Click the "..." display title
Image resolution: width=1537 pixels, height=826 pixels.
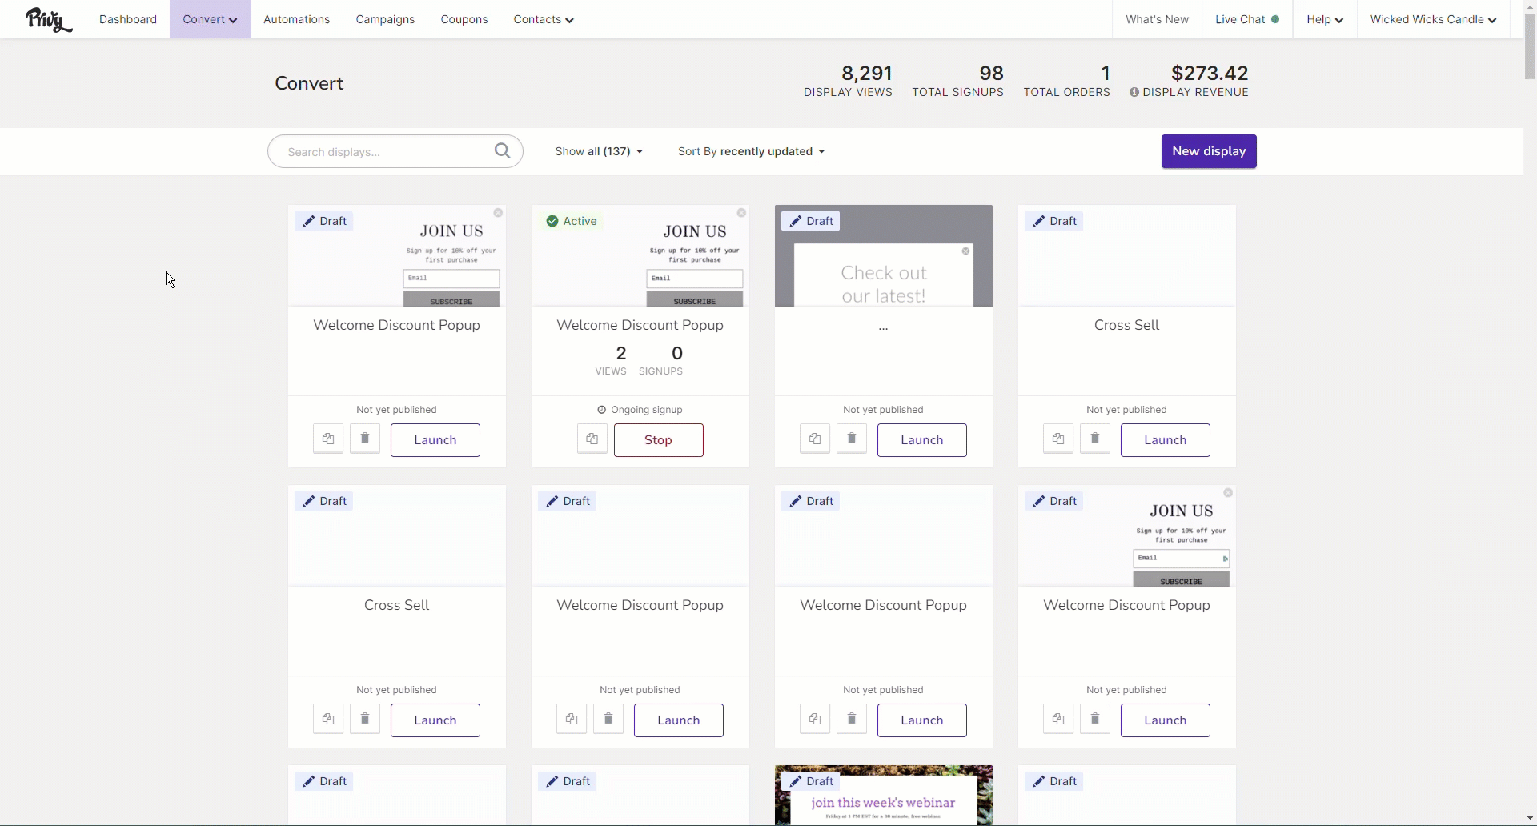pyautogui.click(x=884, y=327)
